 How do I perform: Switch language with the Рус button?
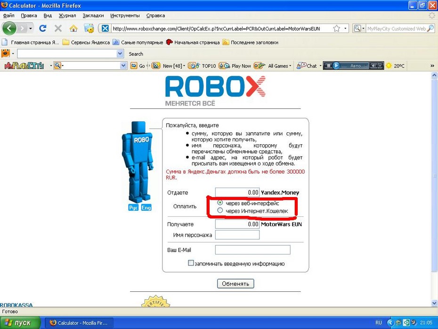click(x=133, y=207)
